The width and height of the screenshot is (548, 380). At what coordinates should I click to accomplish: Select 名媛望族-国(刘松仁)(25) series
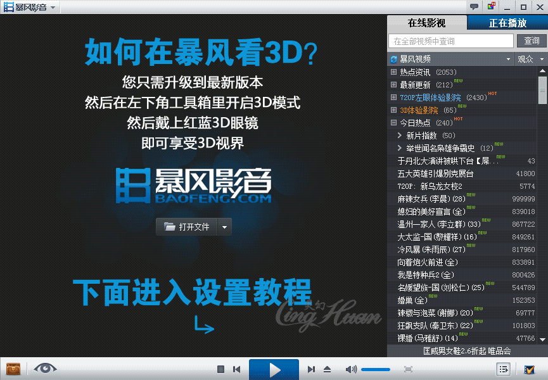pyautogui.click(x=462, y=288)
